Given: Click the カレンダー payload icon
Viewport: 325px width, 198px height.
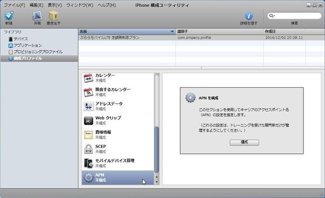Looking at the screenshot, I should (x=88, y=78).
